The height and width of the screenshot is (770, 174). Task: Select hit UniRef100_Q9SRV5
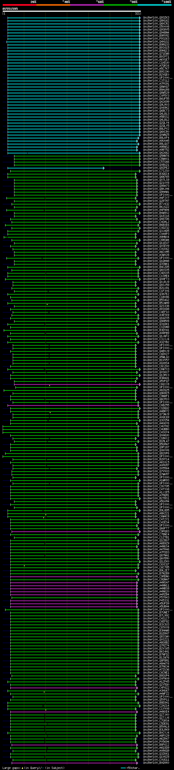[x=156, y=29]
